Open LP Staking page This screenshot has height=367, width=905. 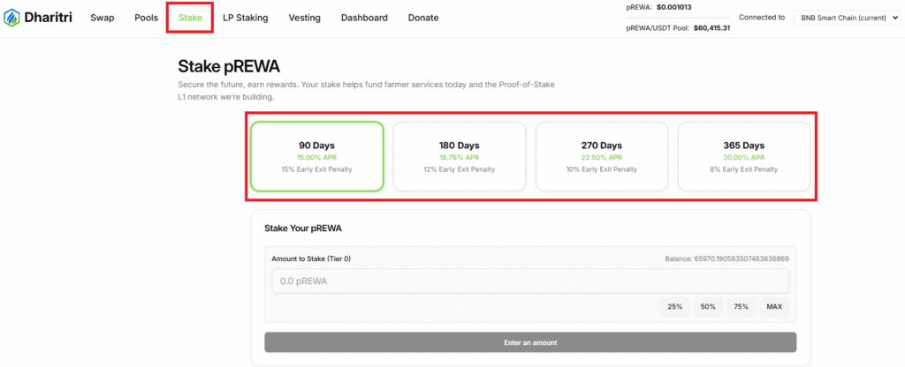coord(245,18)
